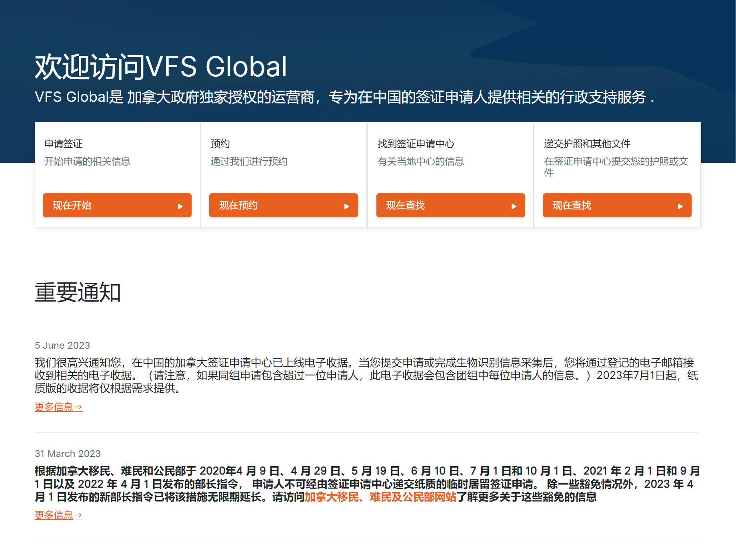The image size is (736, 544).
Task: Select the 递交护照和其他文件 card title
Action: click(587, 144)
